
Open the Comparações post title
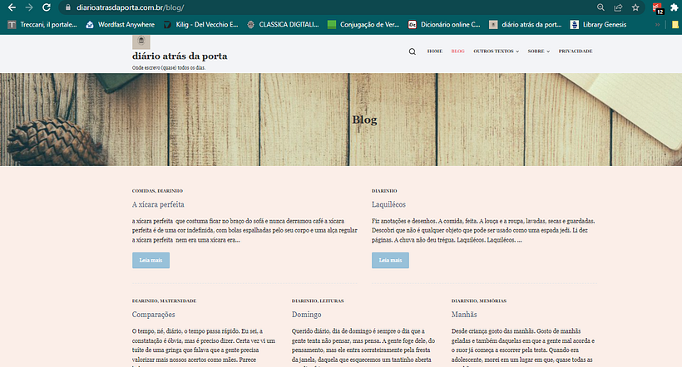153,315
